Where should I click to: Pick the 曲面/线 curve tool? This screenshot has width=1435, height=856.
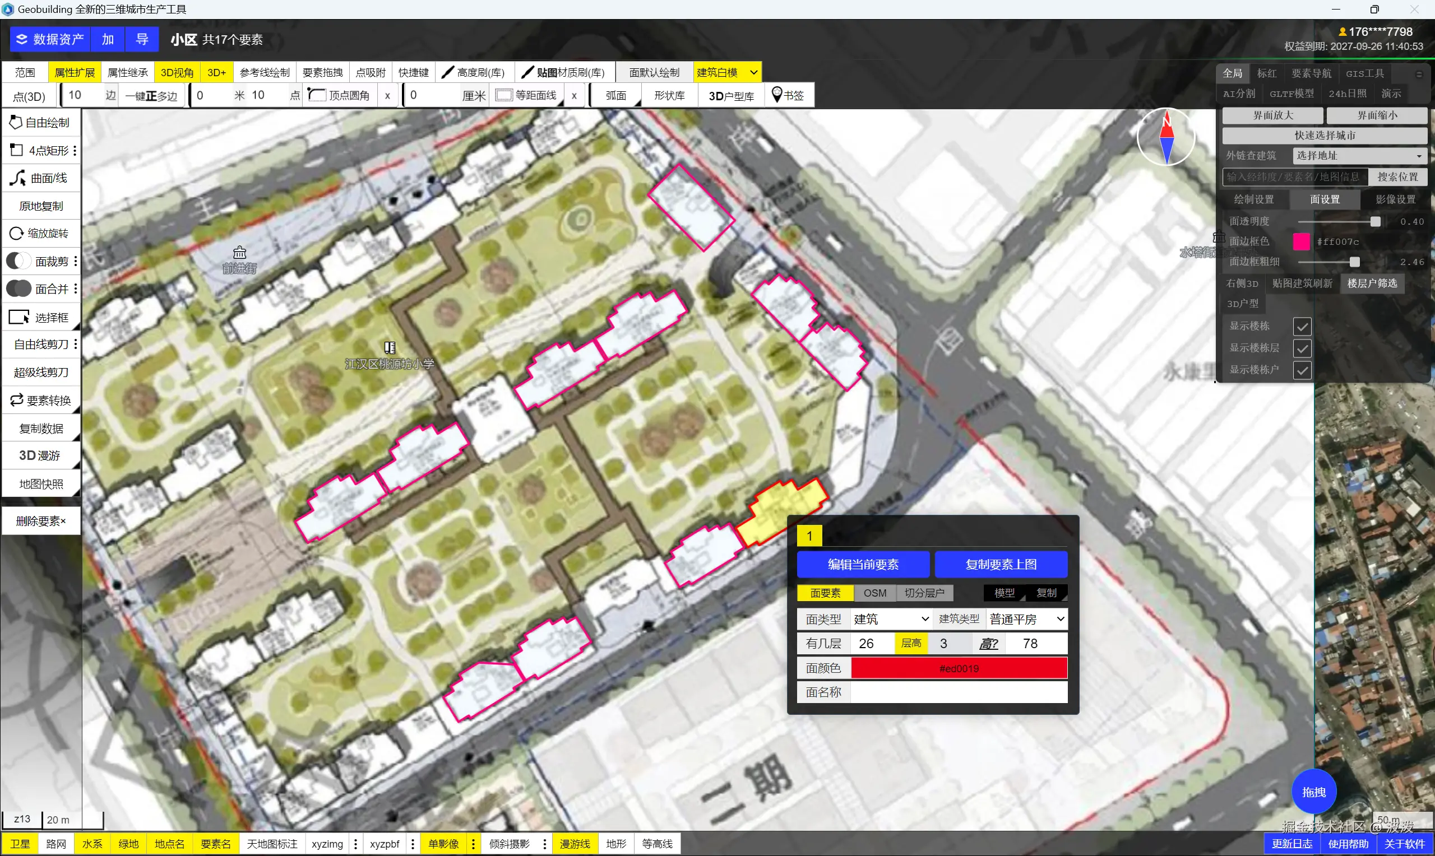tap(40, 178)
